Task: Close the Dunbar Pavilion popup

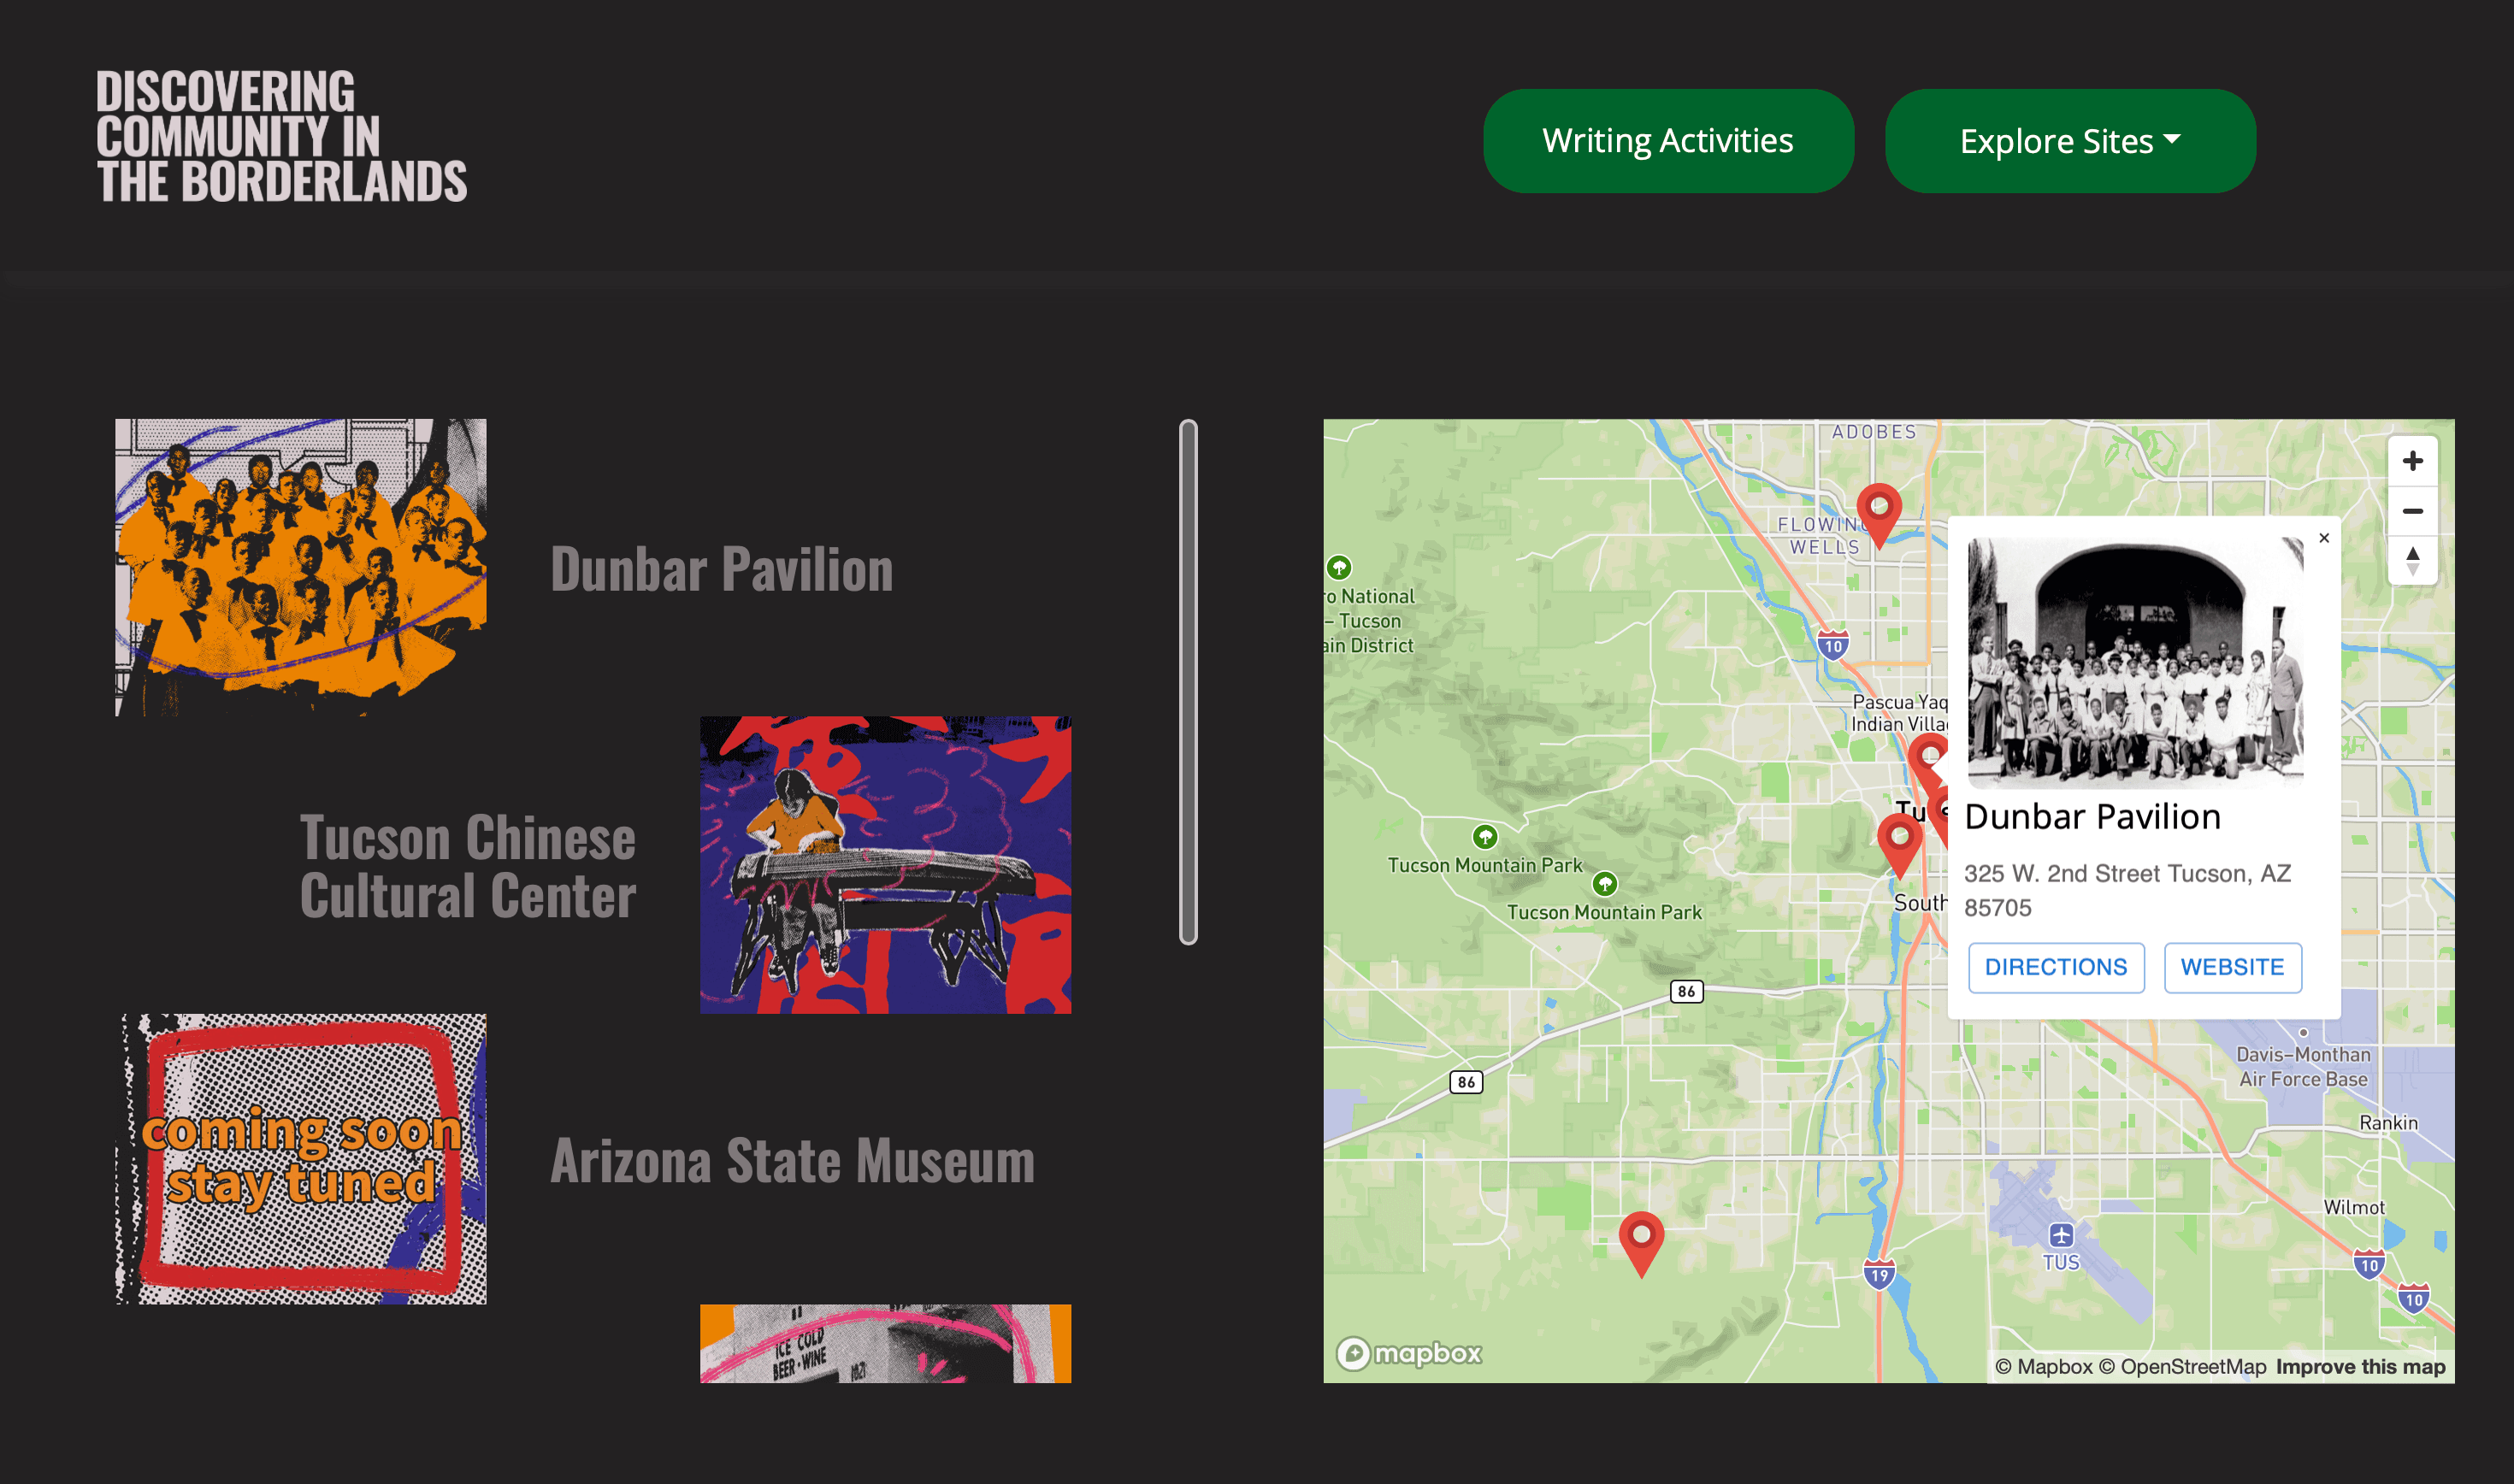Action: point(2325,538)
